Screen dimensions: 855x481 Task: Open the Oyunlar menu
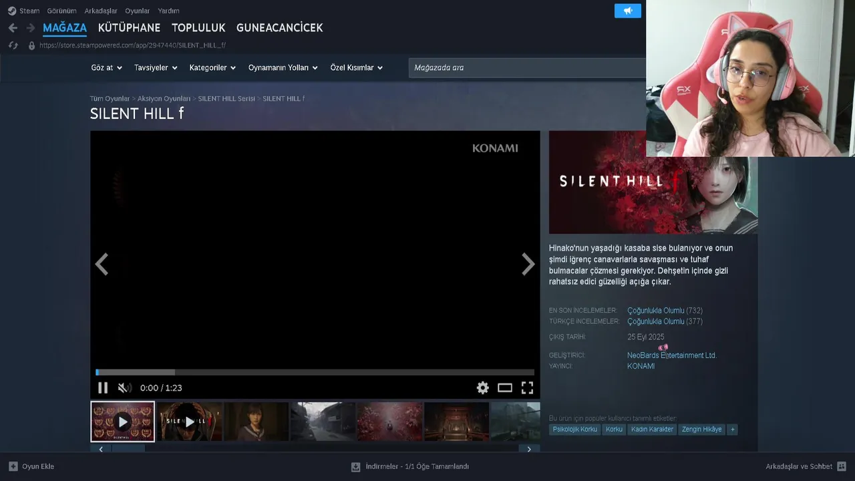pos(137,11)
